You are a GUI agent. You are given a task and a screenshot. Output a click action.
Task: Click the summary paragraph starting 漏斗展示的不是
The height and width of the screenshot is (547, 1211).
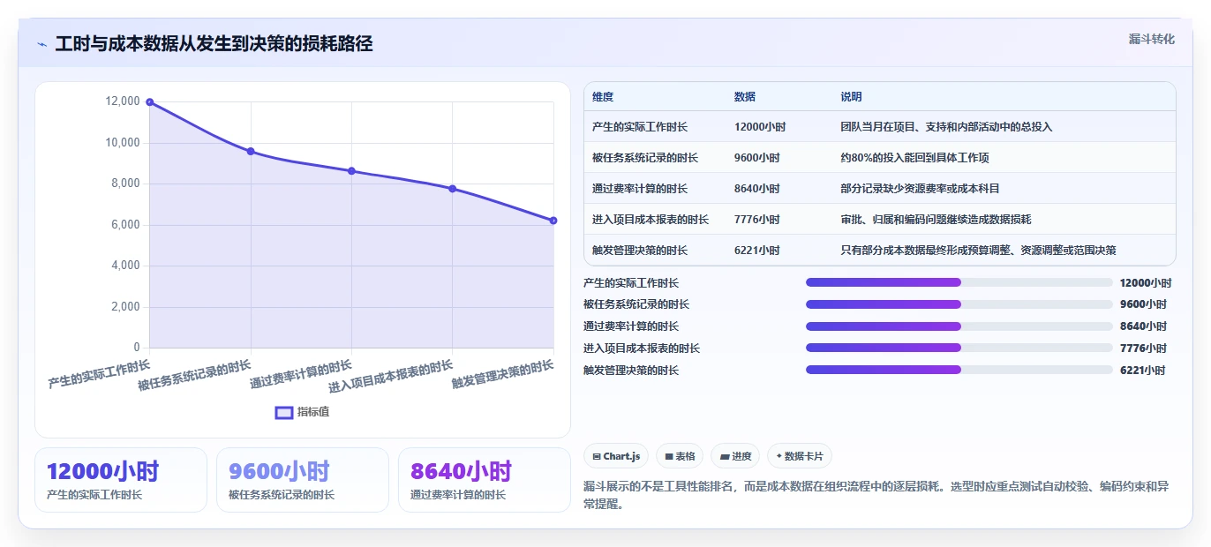click(877, 496)
